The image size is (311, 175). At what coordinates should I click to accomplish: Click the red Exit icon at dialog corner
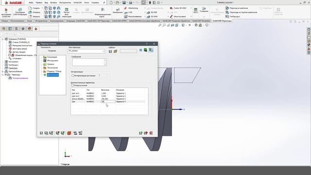click(x=151, y=133)
